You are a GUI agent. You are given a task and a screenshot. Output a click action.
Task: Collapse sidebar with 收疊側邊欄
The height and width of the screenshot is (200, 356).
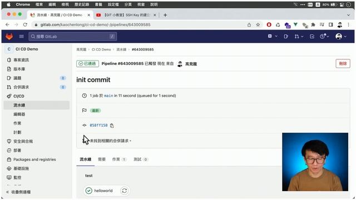18,192
